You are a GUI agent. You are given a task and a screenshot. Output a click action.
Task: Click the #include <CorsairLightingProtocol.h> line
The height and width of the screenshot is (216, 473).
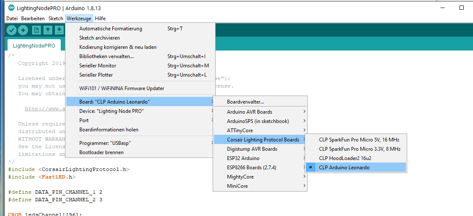click(x=69, y=169)
